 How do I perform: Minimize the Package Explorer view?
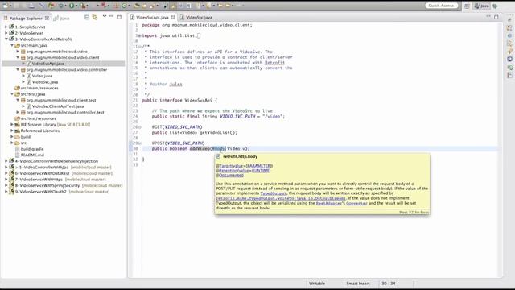click(x=112, y=16)
